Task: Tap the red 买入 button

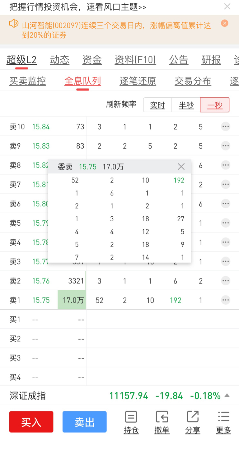Action: [x=31, y=422]
